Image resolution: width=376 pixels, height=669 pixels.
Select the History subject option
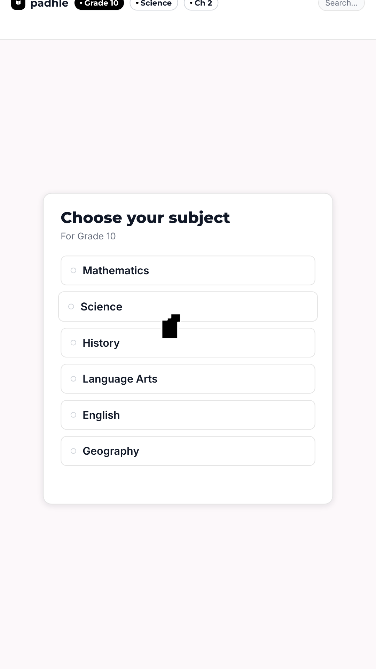tap(188, 343)
